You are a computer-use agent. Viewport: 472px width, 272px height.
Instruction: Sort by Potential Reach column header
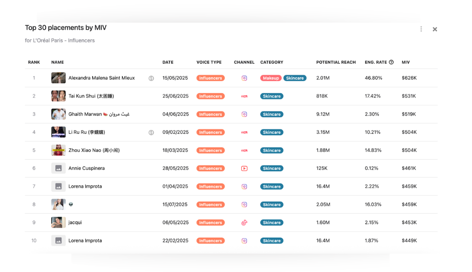click(x=336, y=62)
